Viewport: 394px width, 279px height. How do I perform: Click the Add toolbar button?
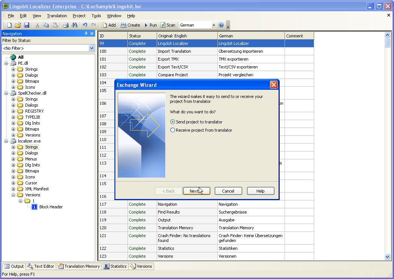(x=109, y=25)
